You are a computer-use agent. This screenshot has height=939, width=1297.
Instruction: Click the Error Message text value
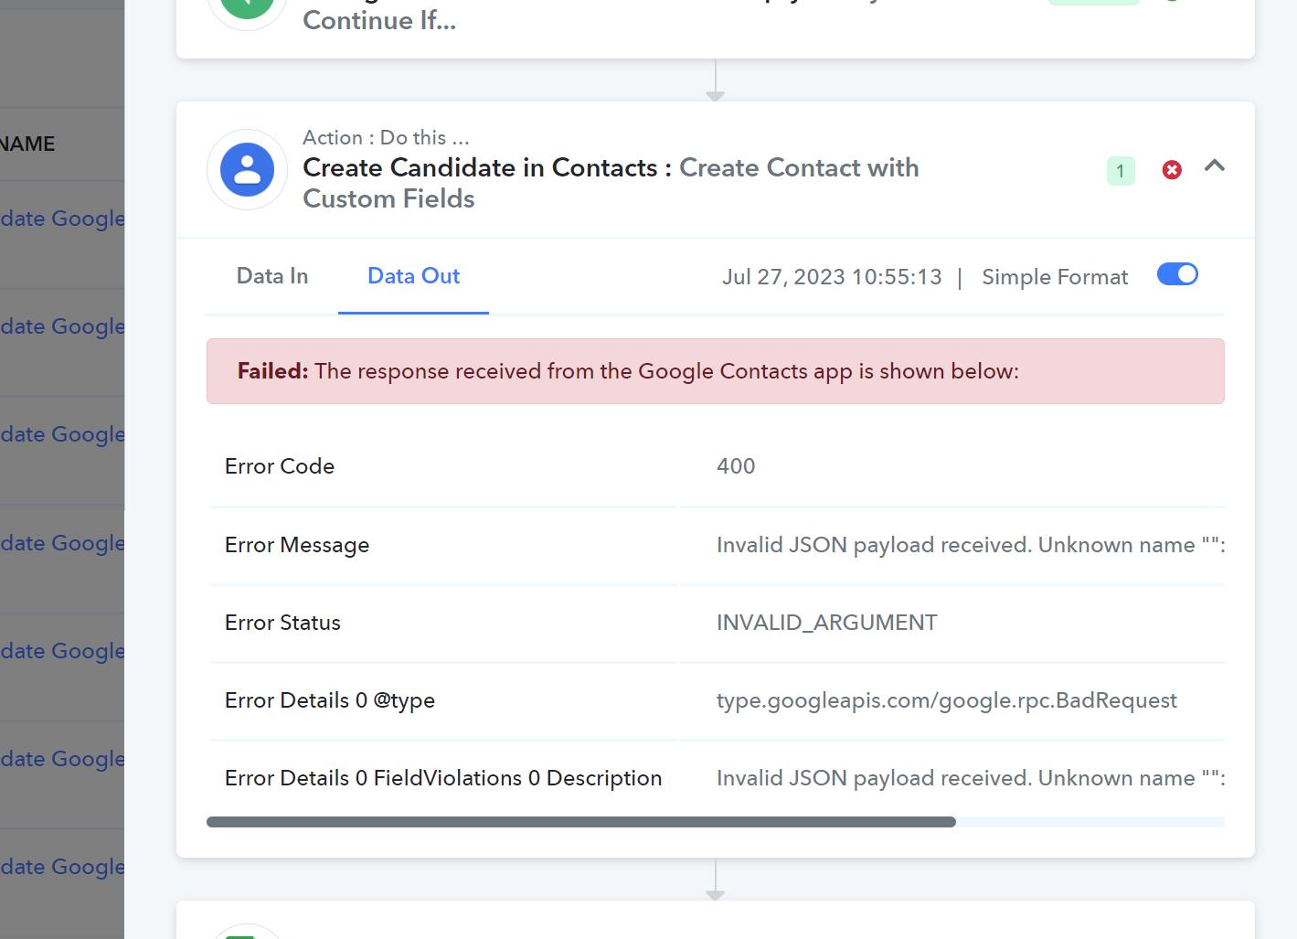click(x=971, y=545)
